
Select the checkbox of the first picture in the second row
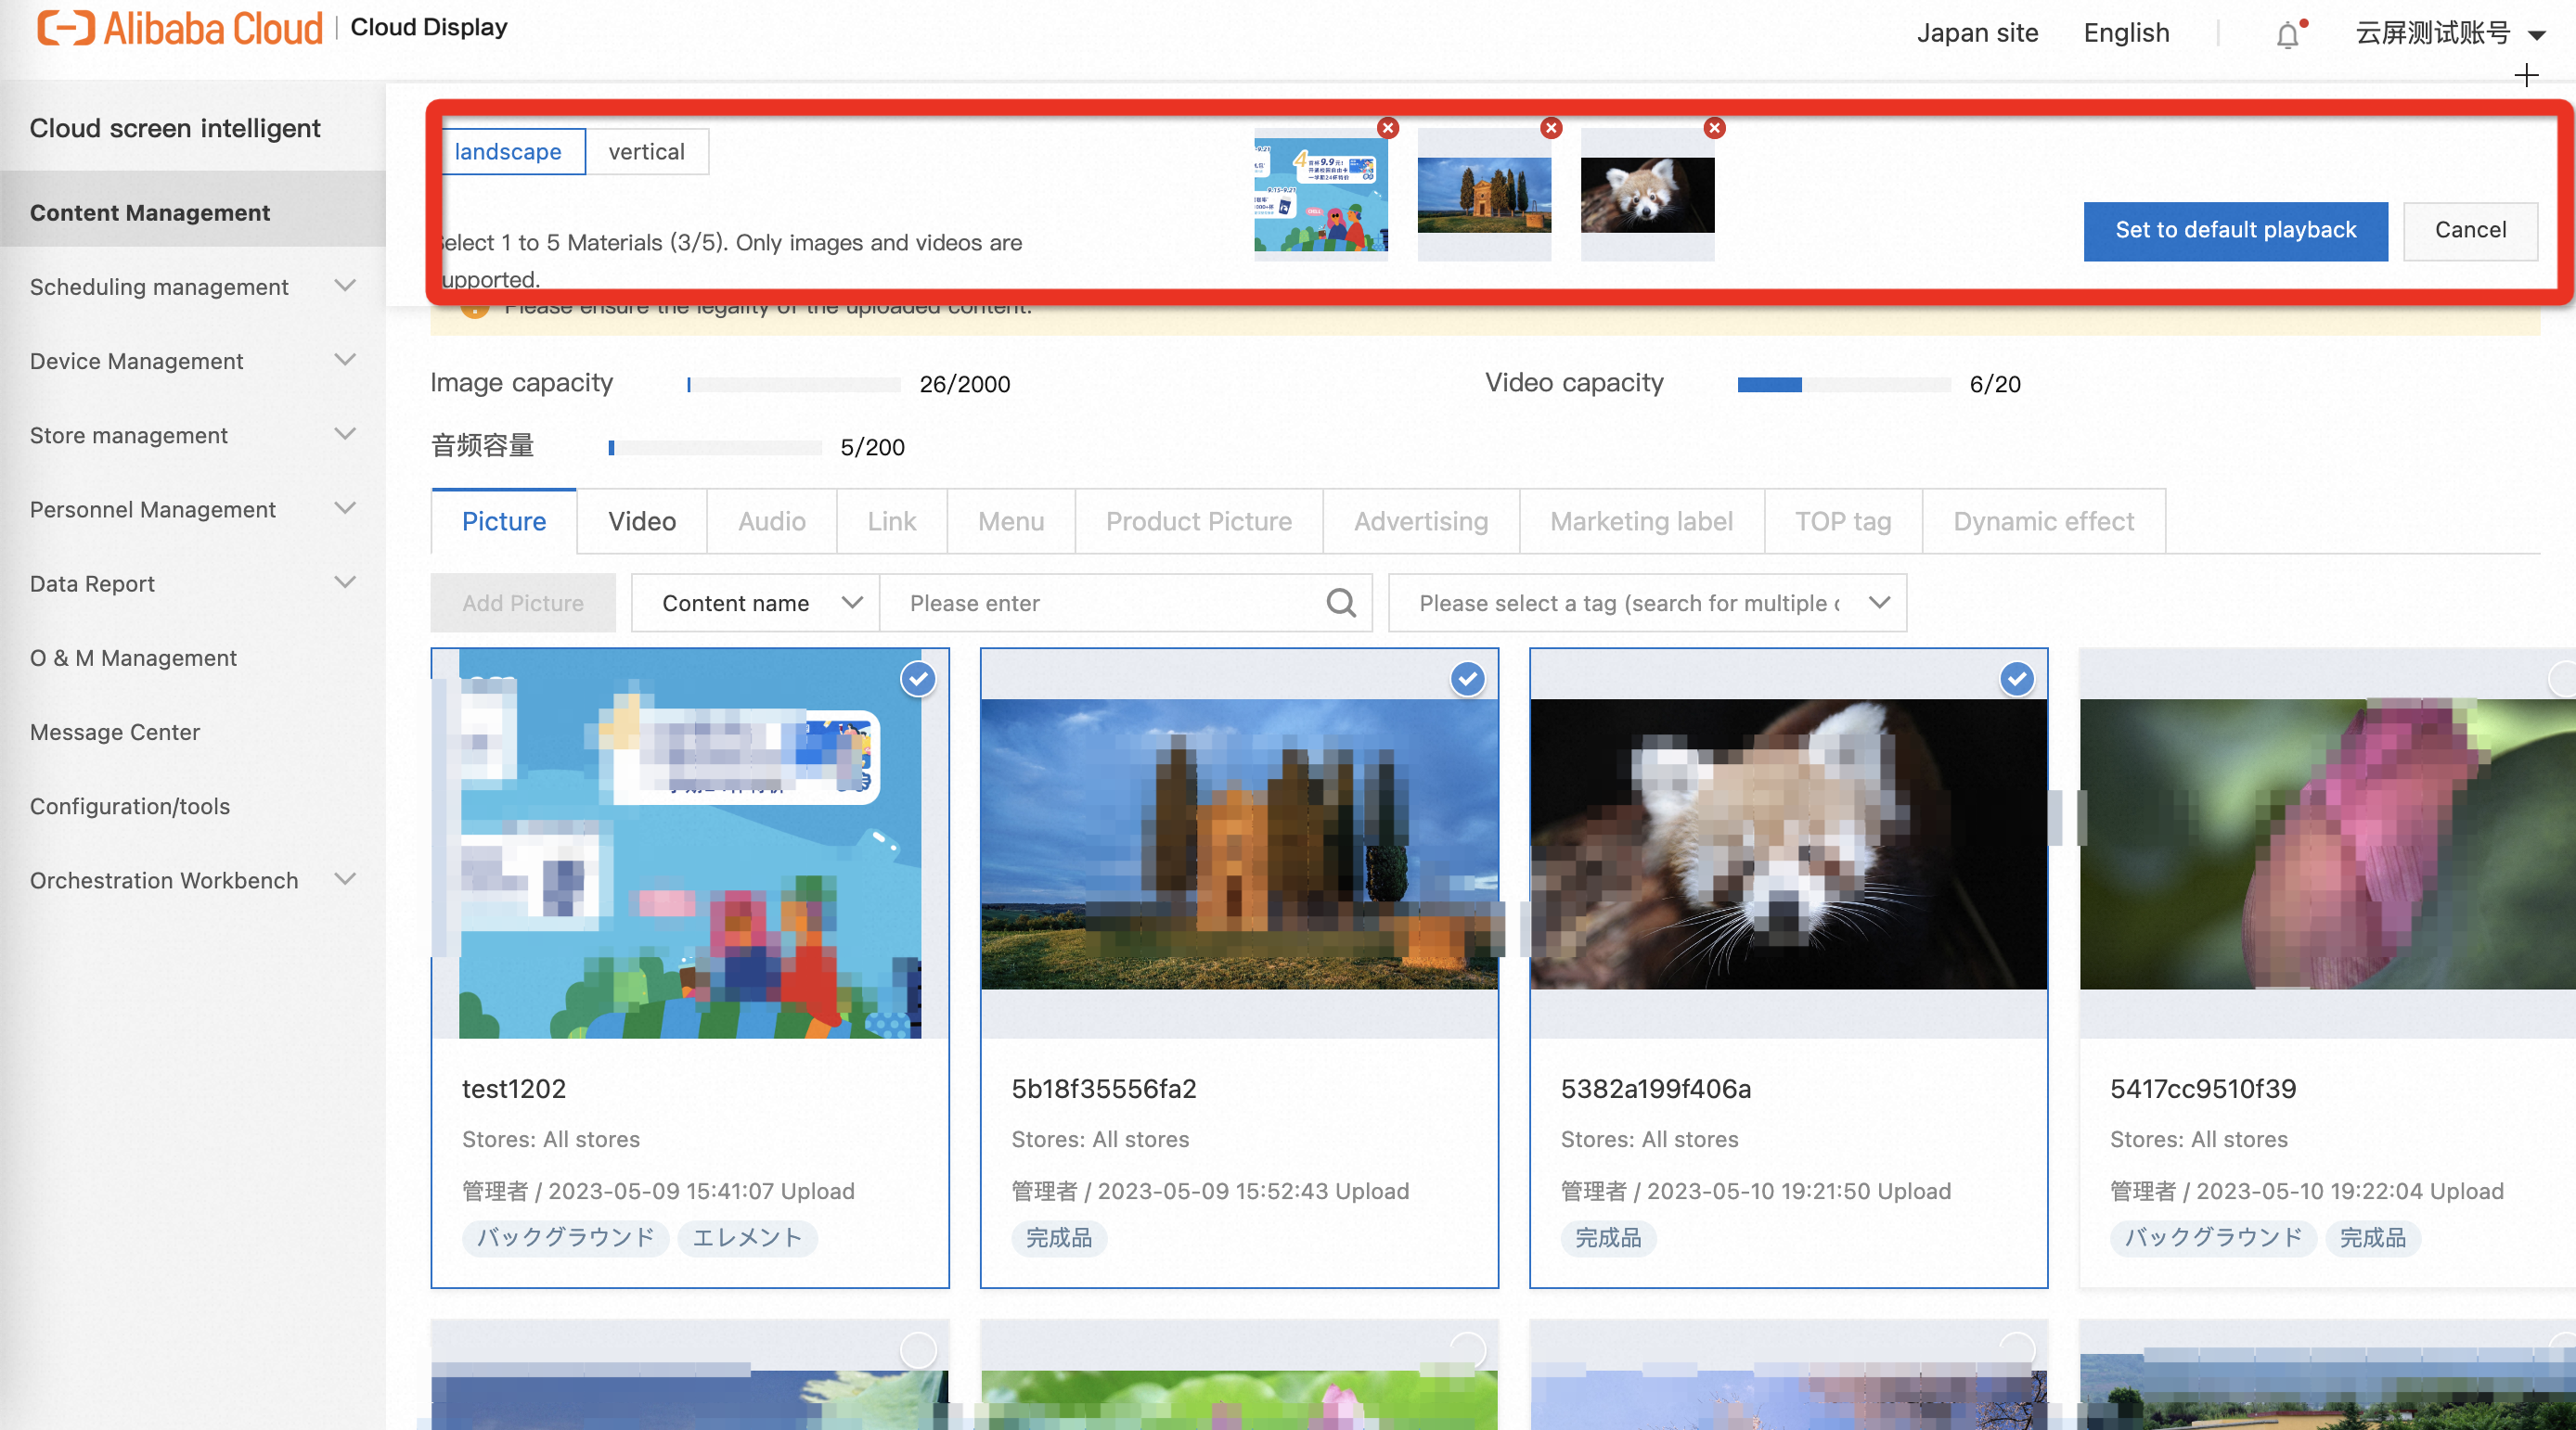click(918, 1350)
